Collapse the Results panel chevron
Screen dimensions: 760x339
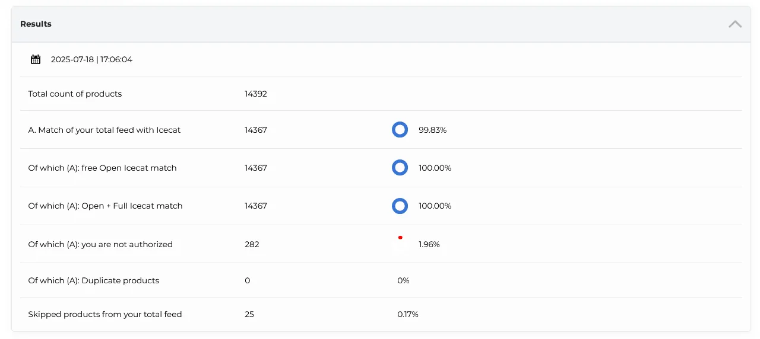[735, 24]
